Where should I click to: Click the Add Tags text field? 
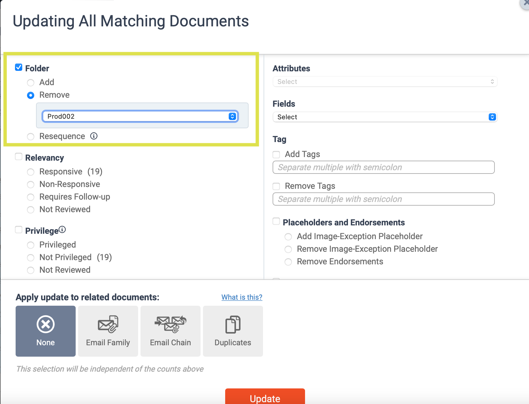(383, 167)
